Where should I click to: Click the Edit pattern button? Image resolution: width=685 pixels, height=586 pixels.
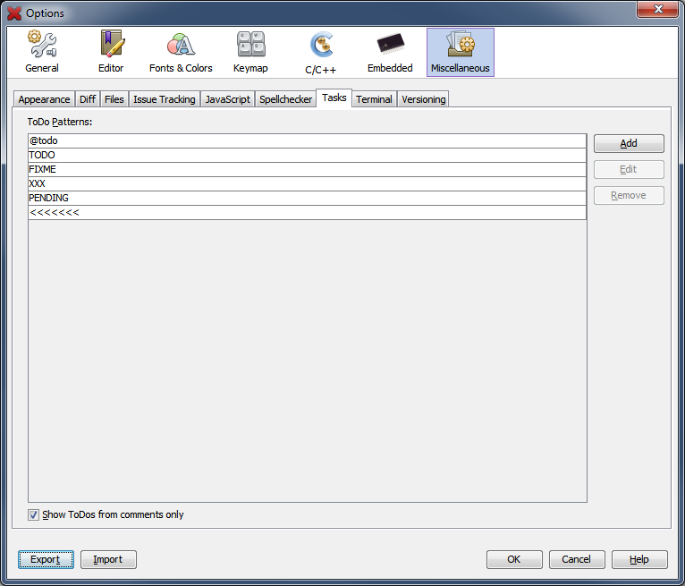click(629, 170)
